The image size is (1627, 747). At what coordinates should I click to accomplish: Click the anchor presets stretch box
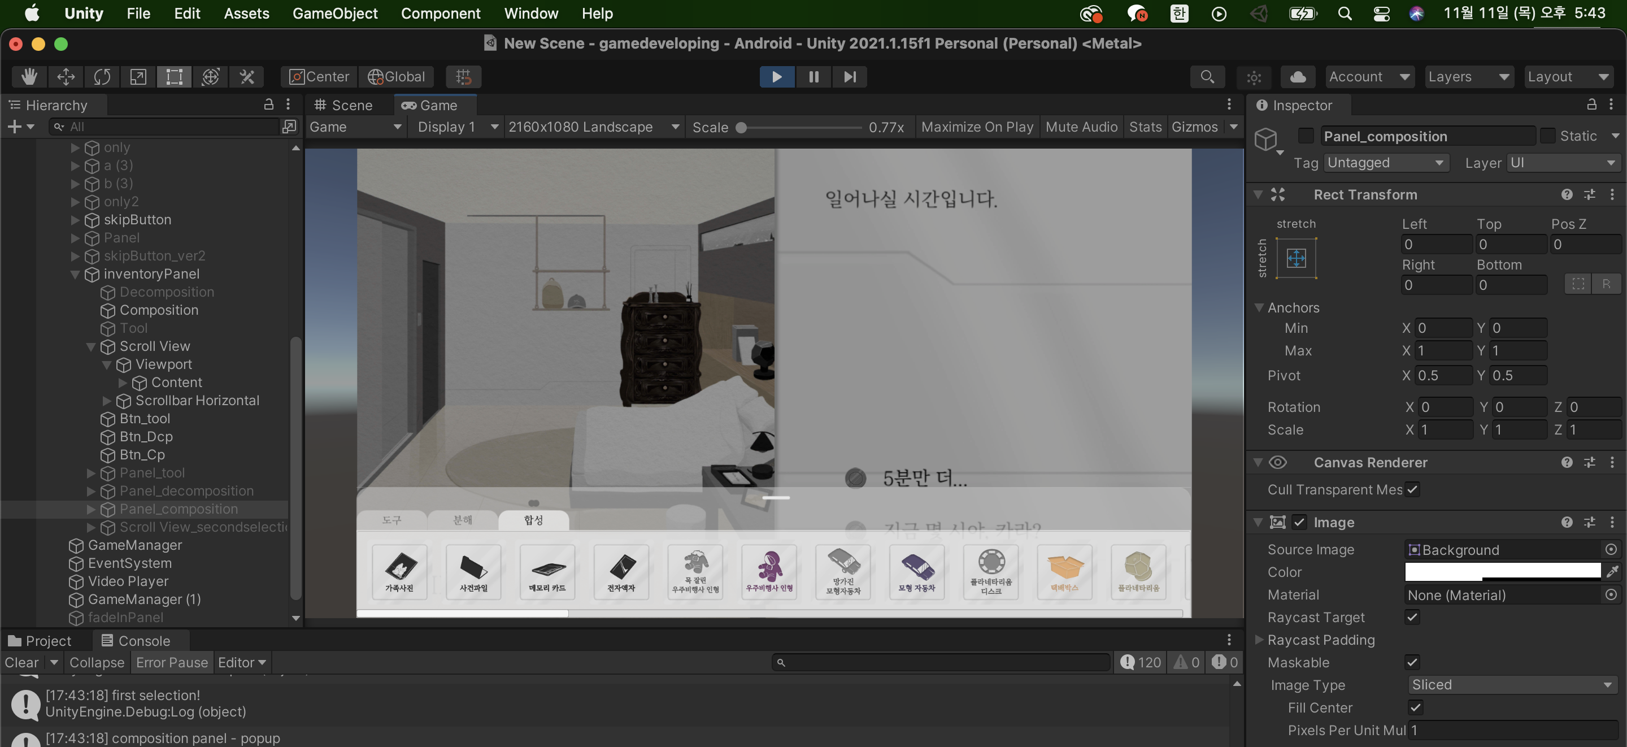(1296, 258)
